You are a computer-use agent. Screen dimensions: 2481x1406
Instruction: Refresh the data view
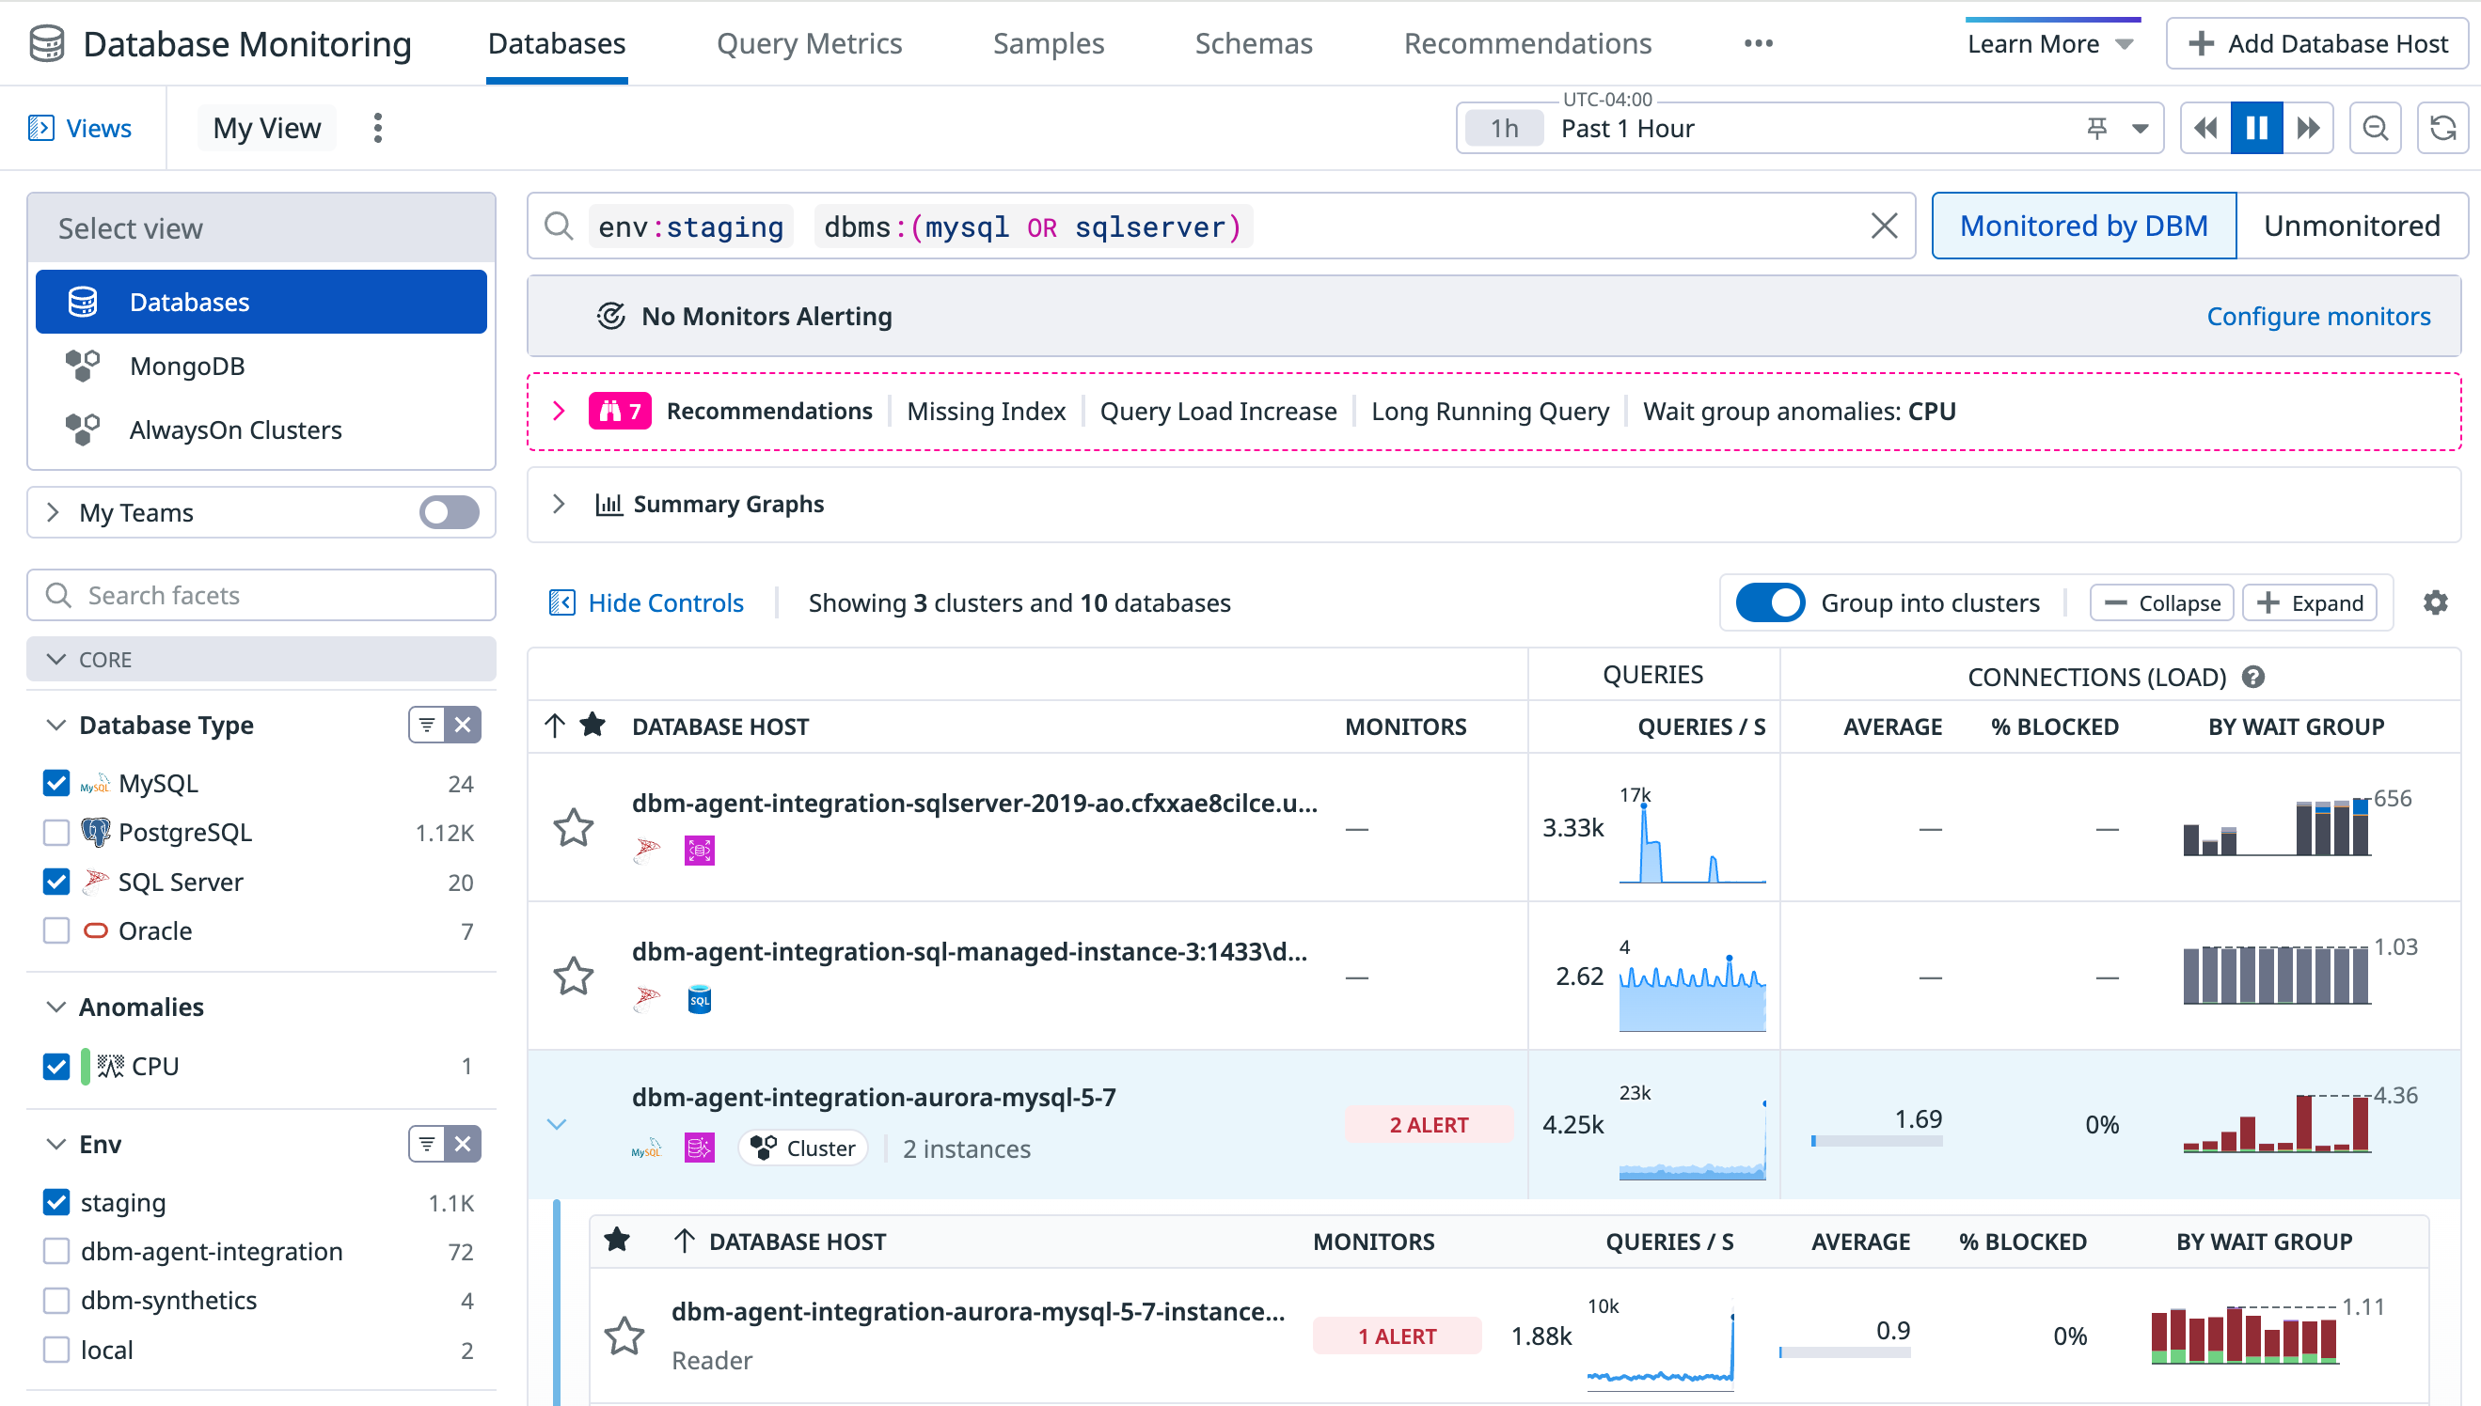point(2443,129)
